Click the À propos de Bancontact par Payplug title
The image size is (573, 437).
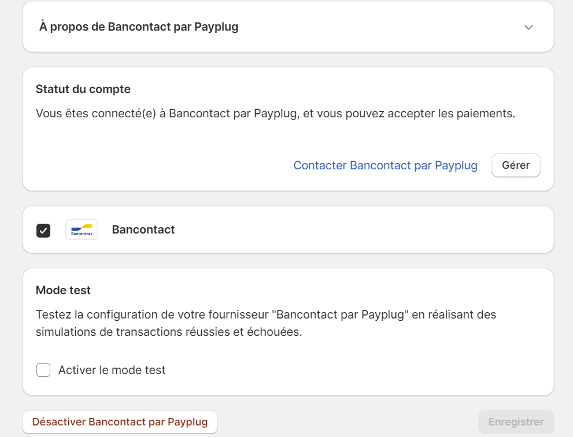click(x=139, y=27)
